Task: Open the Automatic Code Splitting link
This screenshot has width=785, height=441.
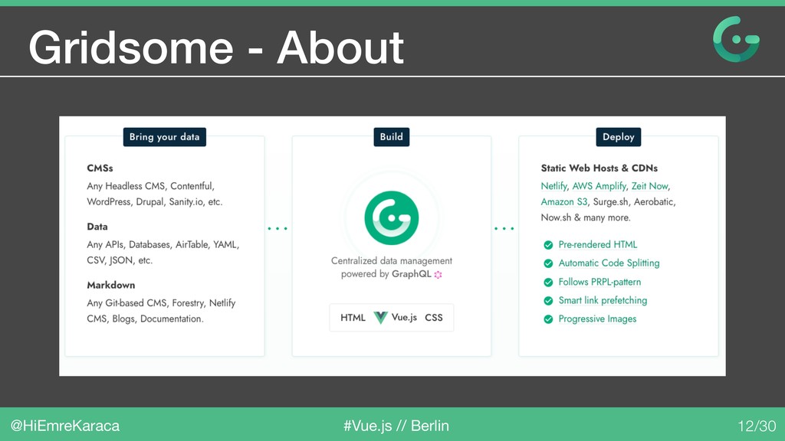Action: pyautogui.click(x=609, y=263)
